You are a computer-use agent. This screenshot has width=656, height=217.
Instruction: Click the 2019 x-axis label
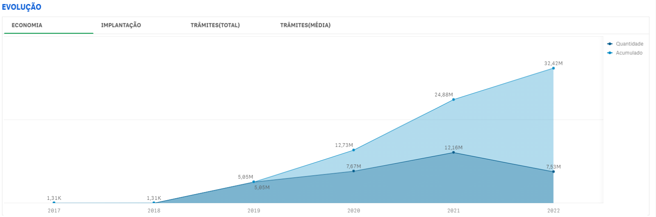(x=254, y=211)
